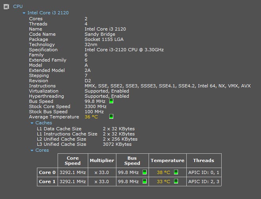The image size is (261, 199).
Task: Click the Extended Model 2A value
Action: tap(88, 70)
